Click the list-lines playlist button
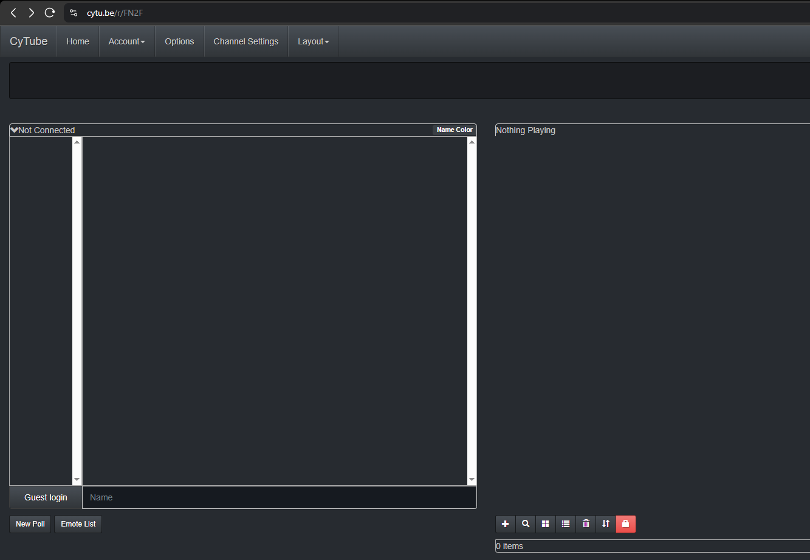810x560 pixels. [566, 524]
